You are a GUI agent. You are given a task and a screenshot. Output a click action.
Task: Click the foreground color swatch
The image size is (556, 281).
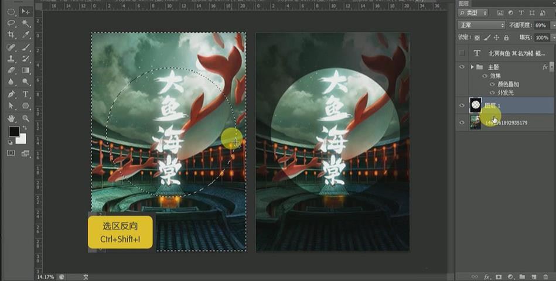(14, 132)
